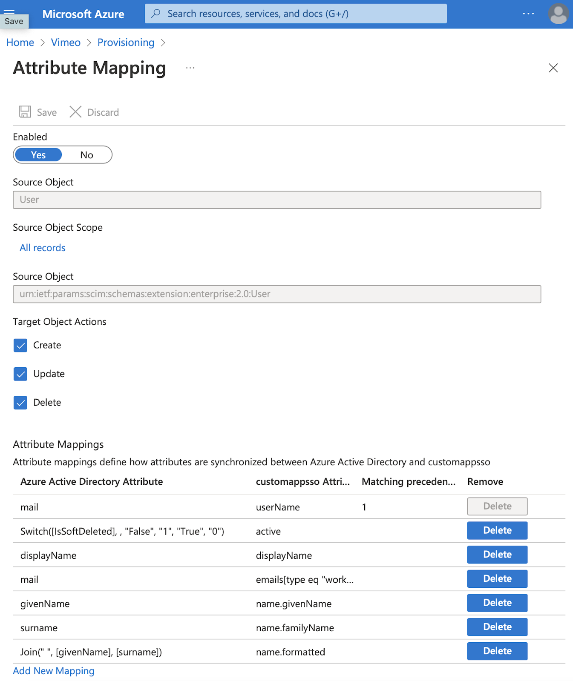This screenshot has height=681, width=573.
Task: Click Add New Mapping link
Action: coord(54,671)
